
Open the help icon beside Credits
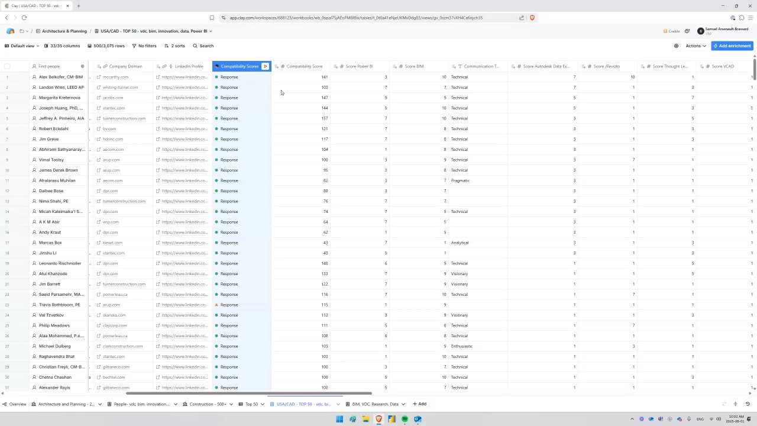(687, 31)
